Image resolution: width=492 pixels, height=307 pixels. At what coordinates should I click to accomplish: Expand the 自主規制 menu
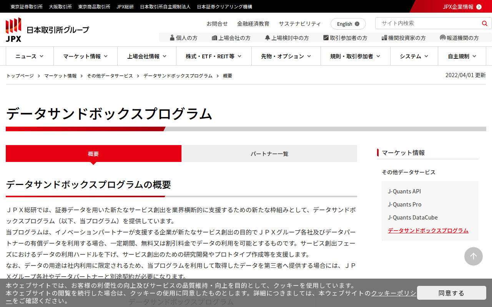pos(462,56)
